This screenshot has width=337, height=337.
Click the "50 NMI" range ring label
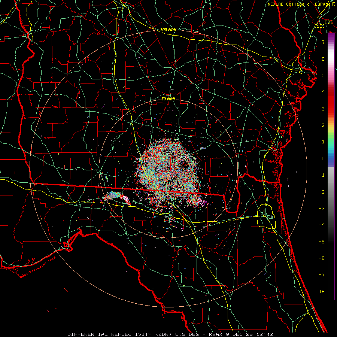pos(168,99)
